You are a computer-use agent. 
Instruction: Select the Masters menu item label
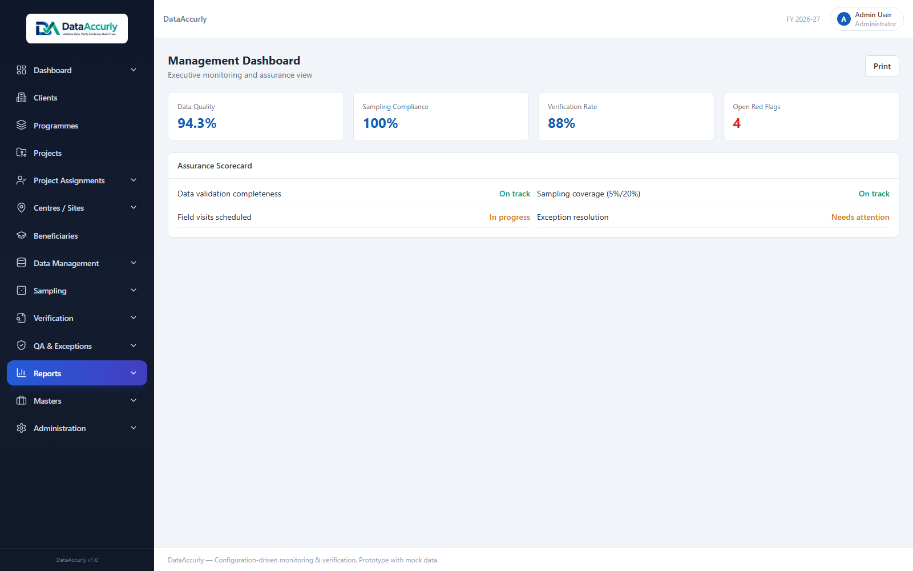point(47,401)
